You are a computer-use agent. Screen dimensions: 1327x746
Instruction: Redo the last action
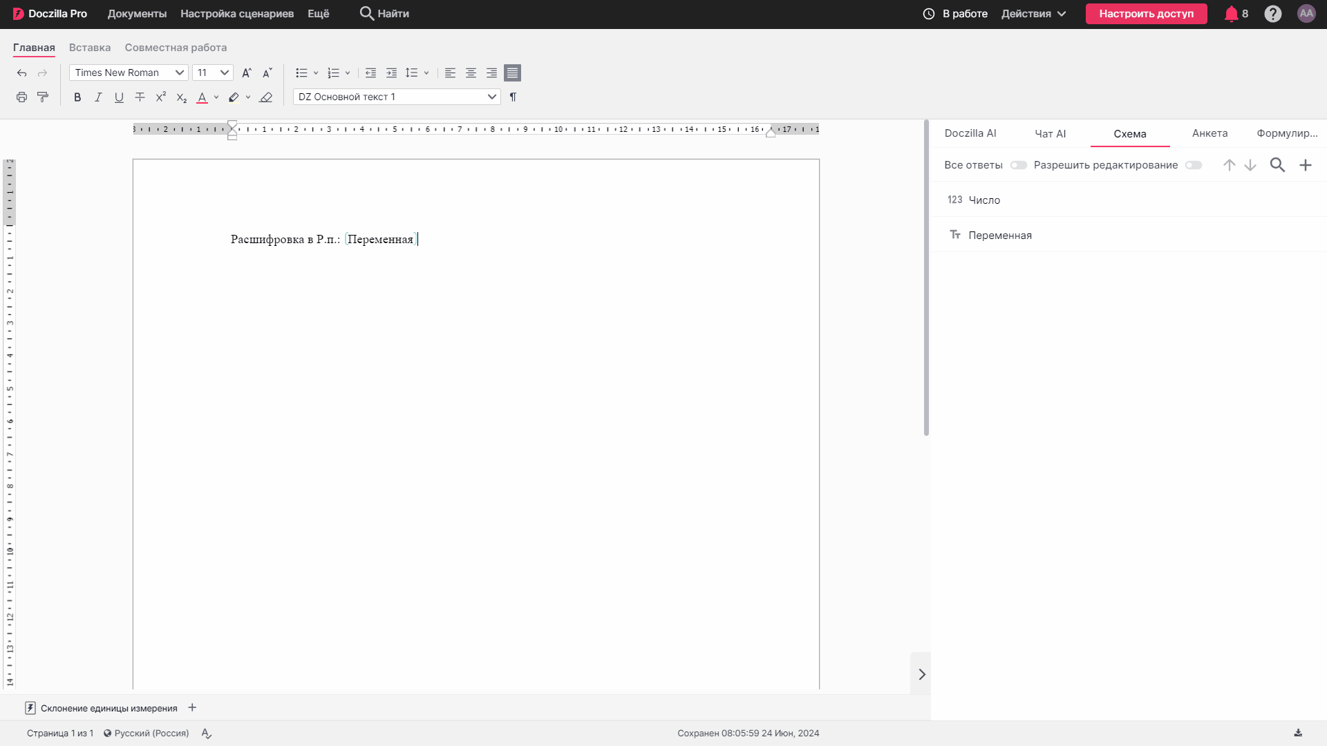coord(43,73)
